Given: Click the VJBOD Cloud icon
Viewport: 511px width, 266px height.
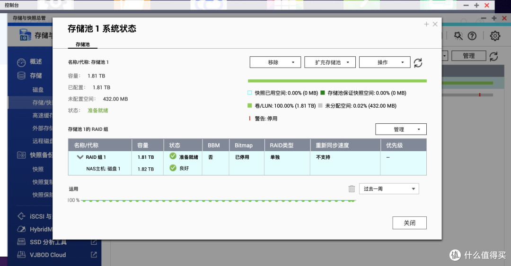Looking at the screenshot, I should pos(21,255).
